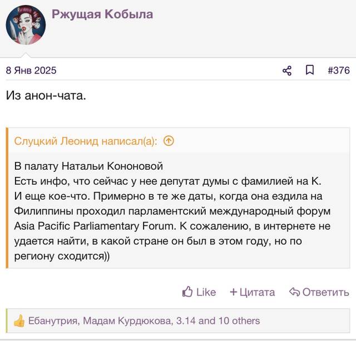Click the circled up-arrow in the quote header
The image size is (356, 341).
click(169, 141)
